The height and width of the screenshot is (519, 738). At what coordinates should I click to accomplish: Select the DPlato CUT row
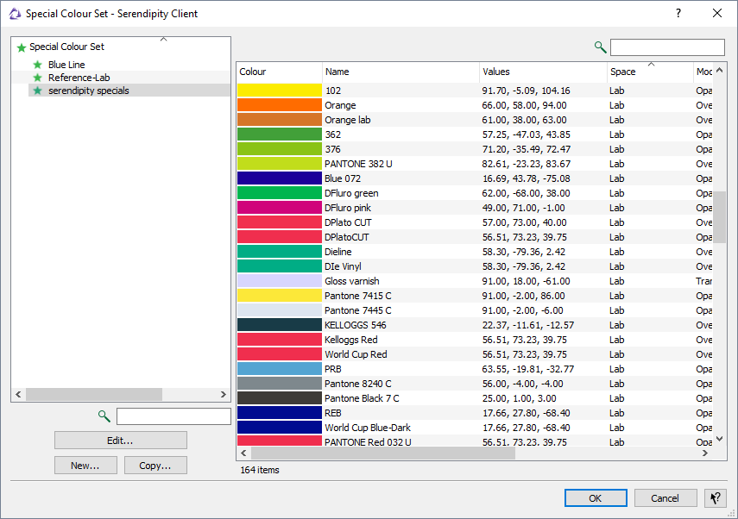point(475,222)
